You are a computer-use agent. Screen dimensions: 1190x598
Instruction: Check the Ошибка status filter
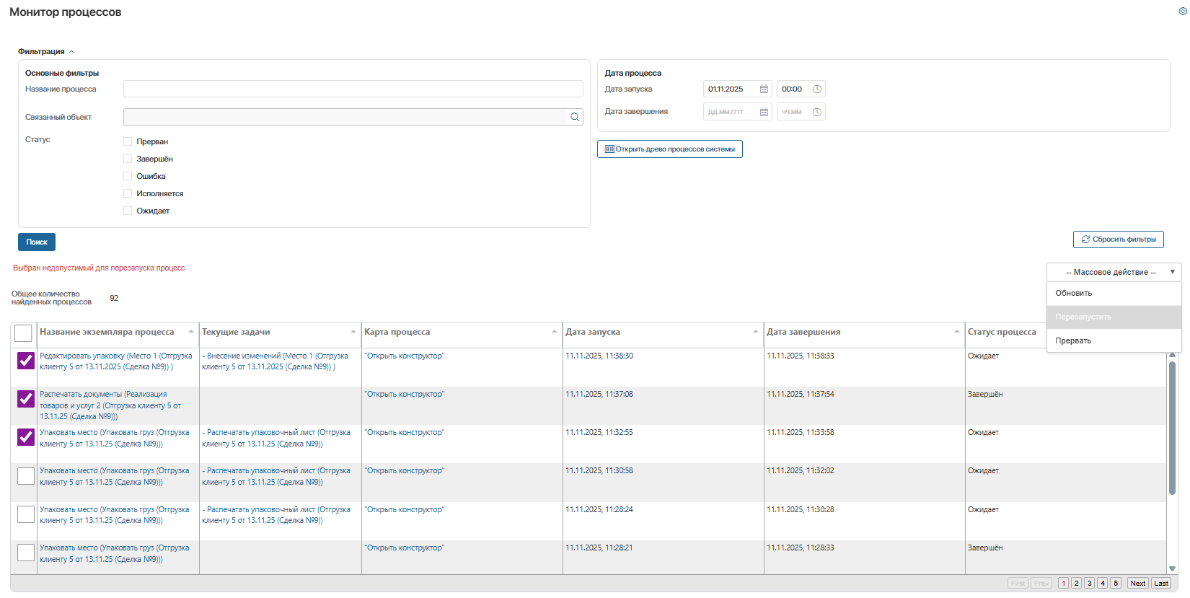[x=128, y=176]
